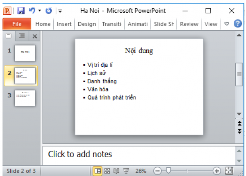
Task: Click the zoom out minus button
Action: (x=157, y=171)
